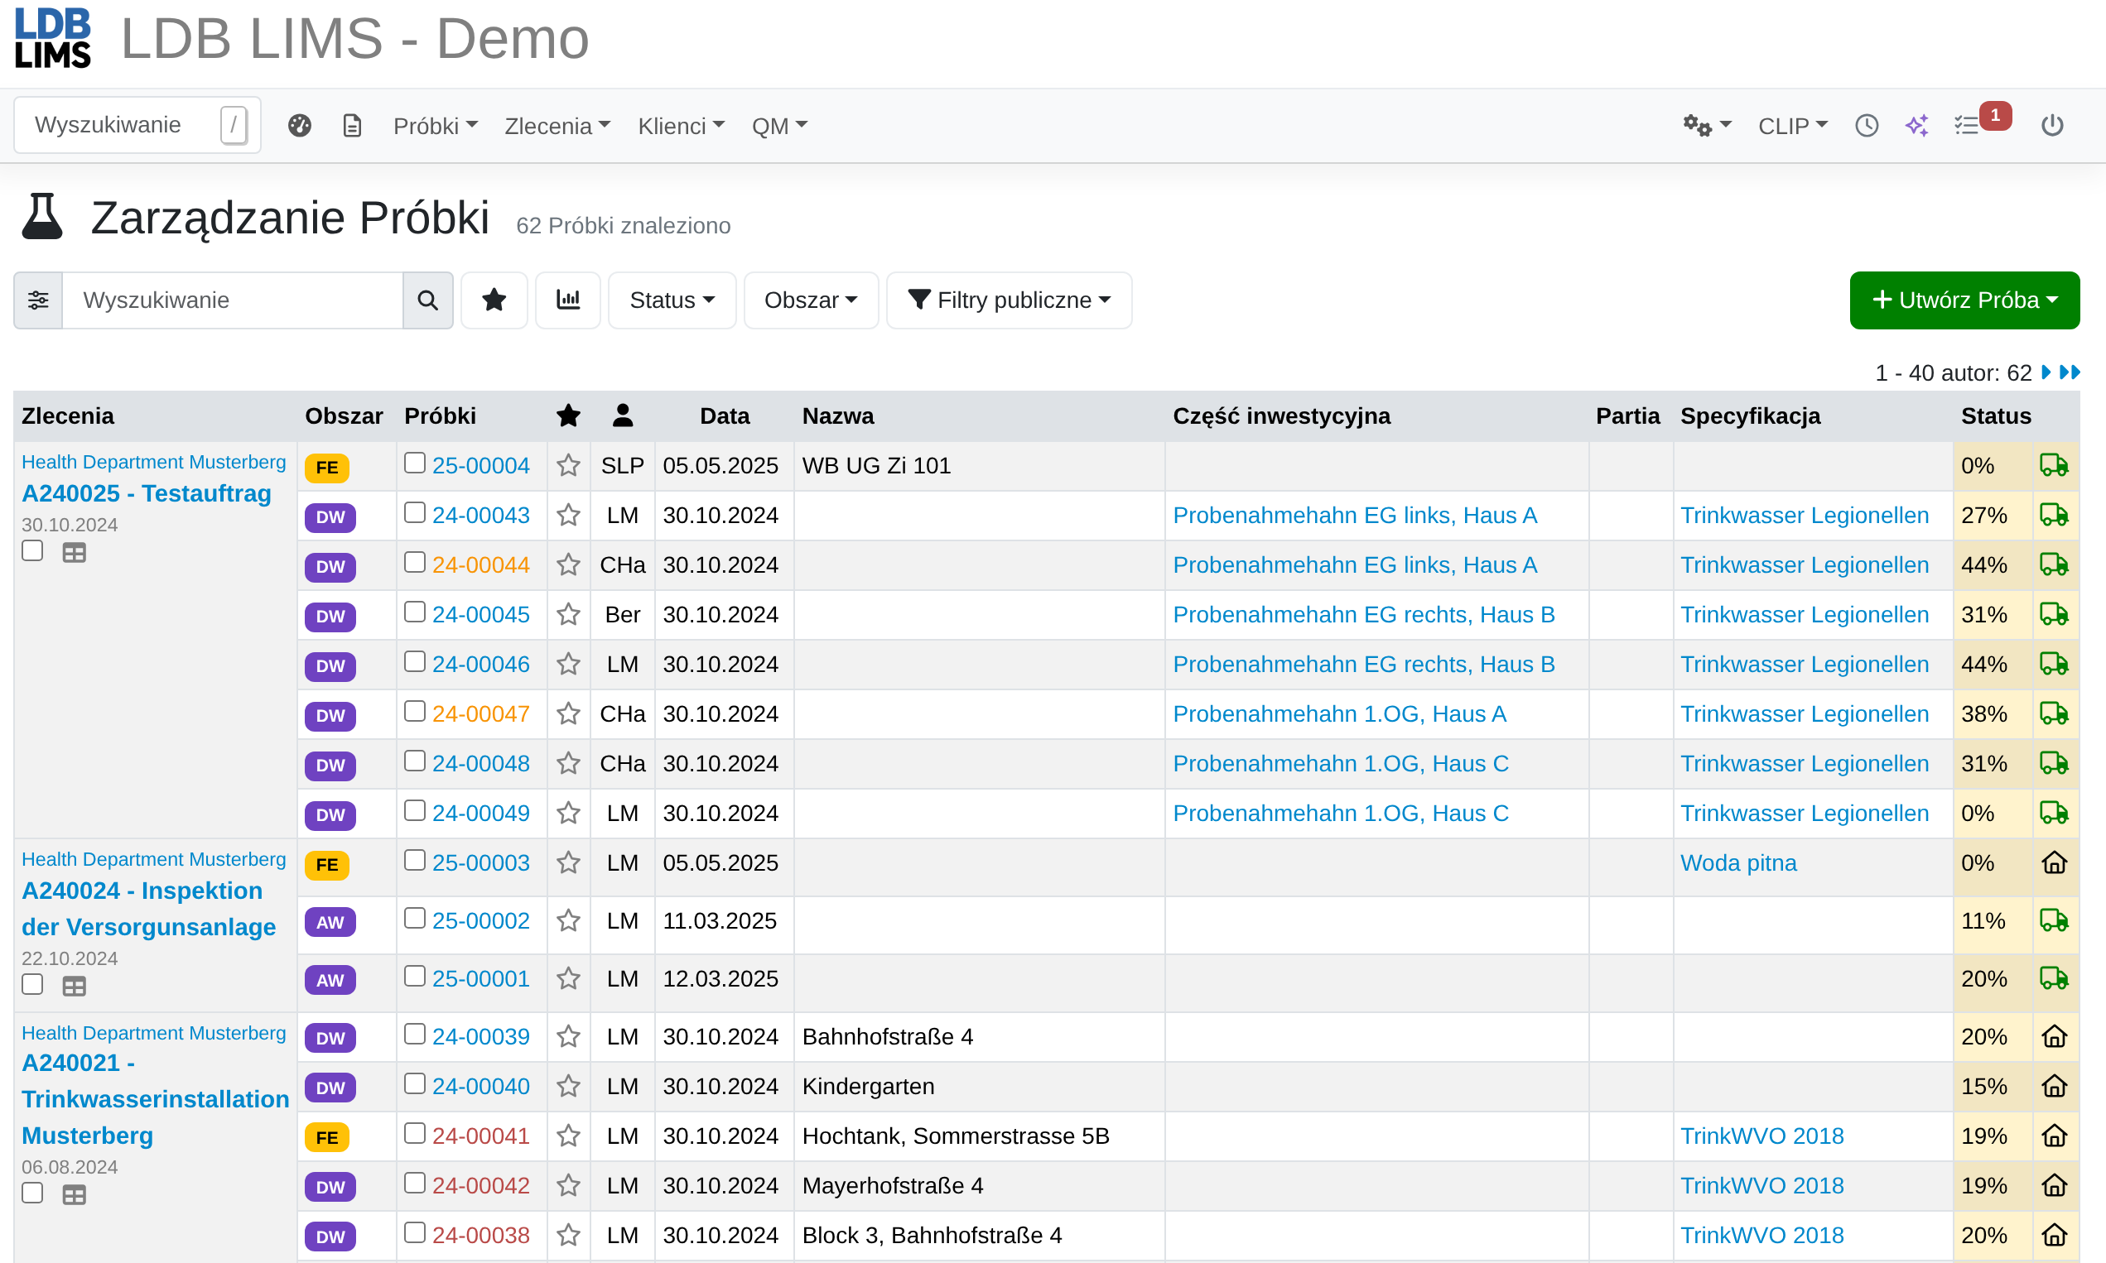Open Woda pitna specification link
Screen dimensions: 2106x1263
pos(1738,863)
